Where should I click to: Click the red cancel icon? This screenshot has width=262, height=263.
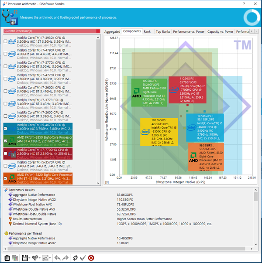click(x=91, y=258)
